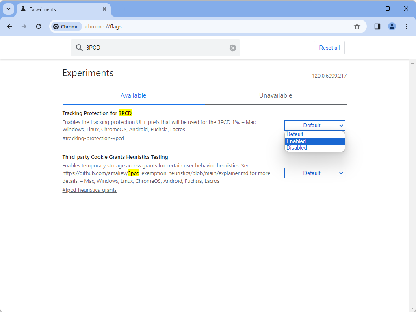Open the tab search chevron
This screenshot has height=312, width=416.
tap(8, 9)
